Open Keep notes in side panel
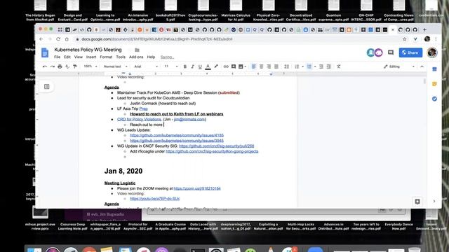449x252 pixels. click(x=434, y=84)
